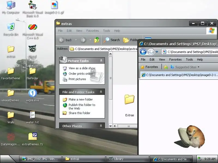Switch to IMG_2332.JPG taskbar button
This screenshot has width=218, height=163.
coord(40,159)
